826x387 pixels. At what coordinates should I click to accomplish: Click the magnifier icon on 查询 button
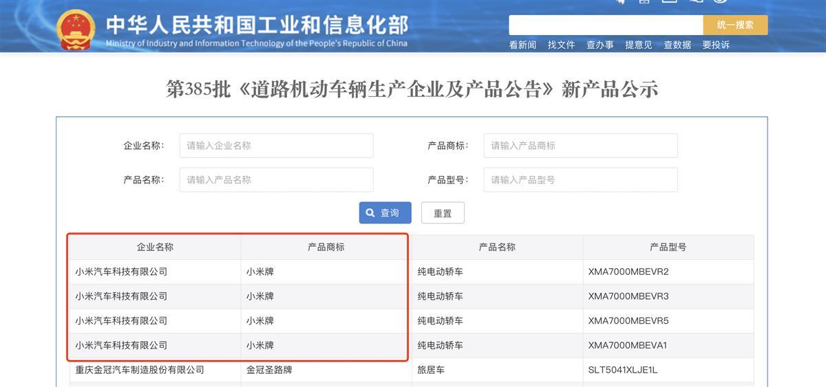(x=370, y=213)
